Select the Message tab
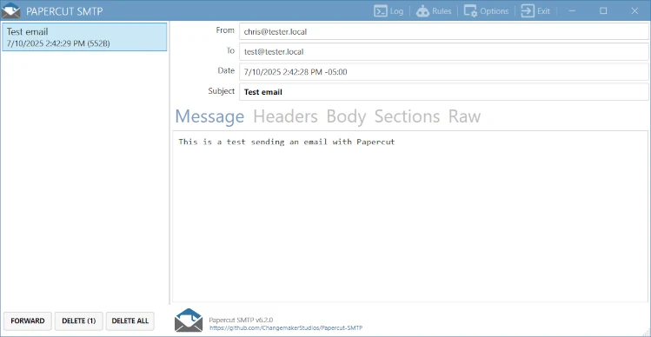This screenshot has height=337, width=651. (x=209, y=116)
